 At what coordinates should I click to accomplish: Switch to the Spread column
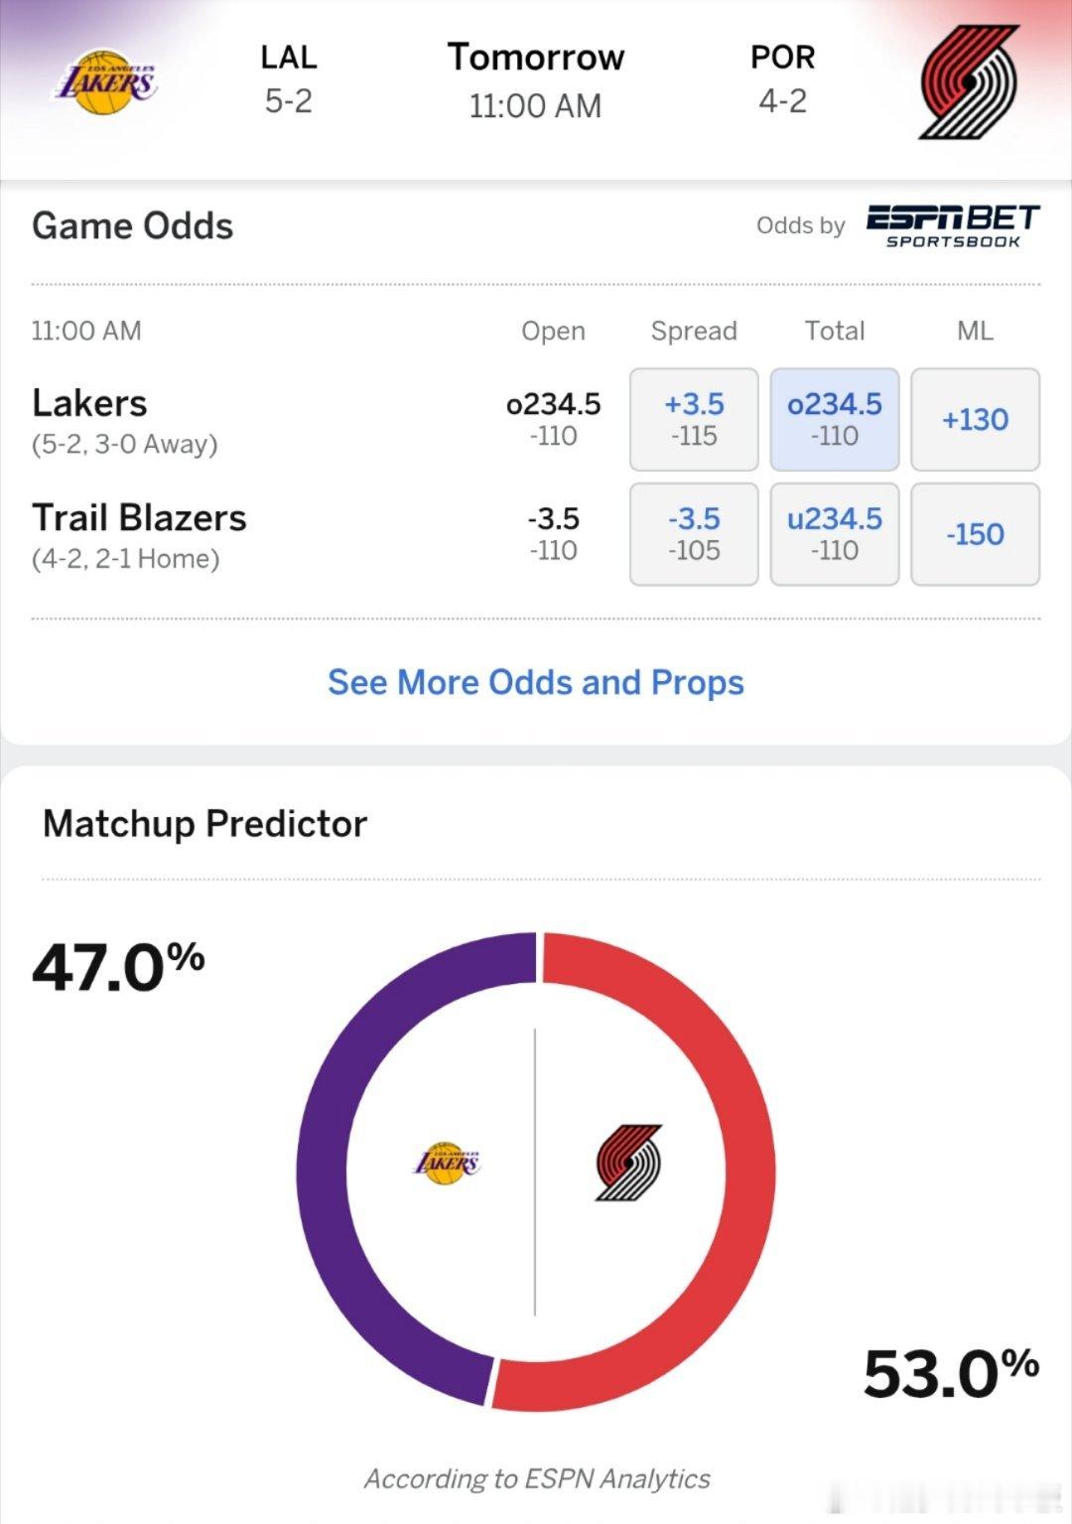pos(693,331)
